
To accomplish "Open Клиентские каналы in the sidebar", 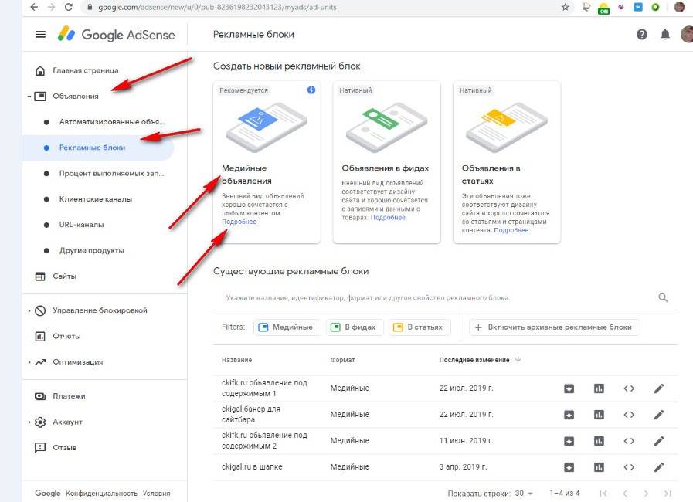I will point(95,199).
